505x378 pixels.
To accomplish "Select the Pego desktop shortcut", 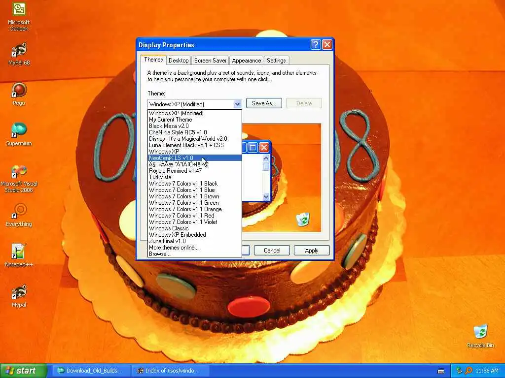I will (x=19, y=94).
